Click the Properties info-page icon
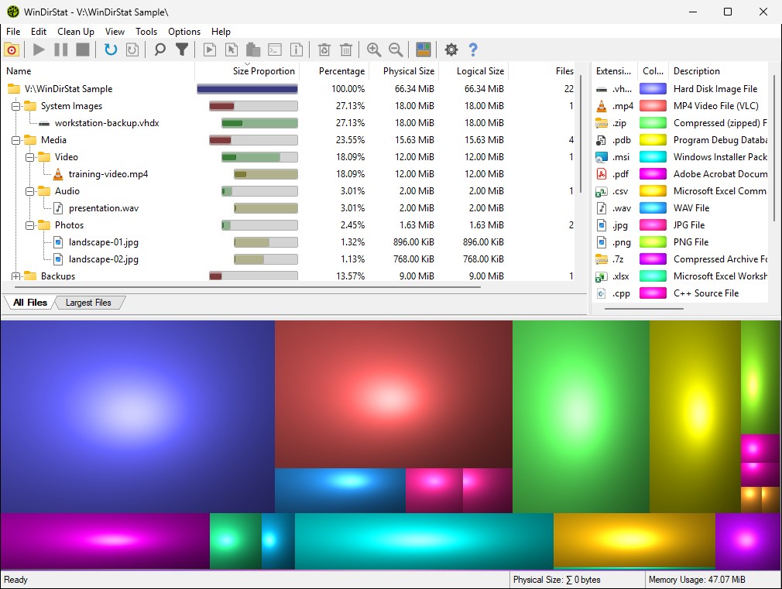This screenshot has height=589, width=782. pos(297,50)
